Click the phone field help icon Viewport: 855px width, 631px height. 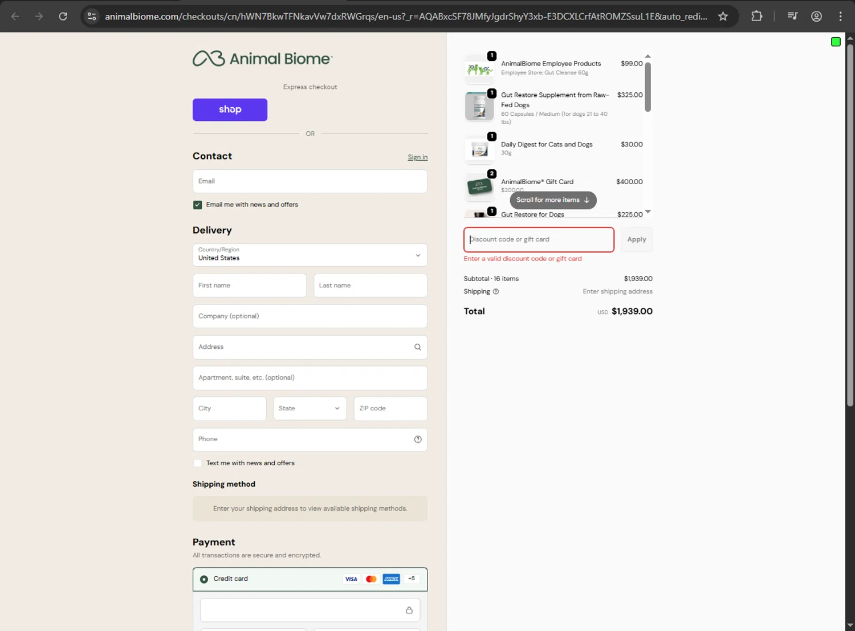pos(418,439)
